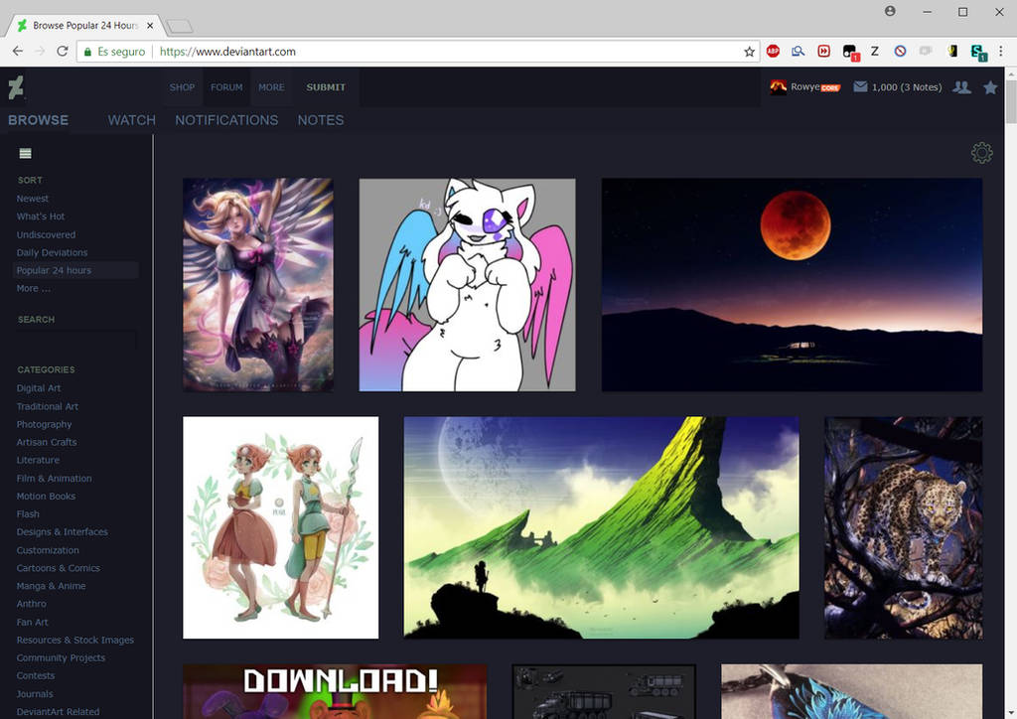Open the Chrome three-dot menu
The image size is (1017, 719).
tap(1001, 52)
